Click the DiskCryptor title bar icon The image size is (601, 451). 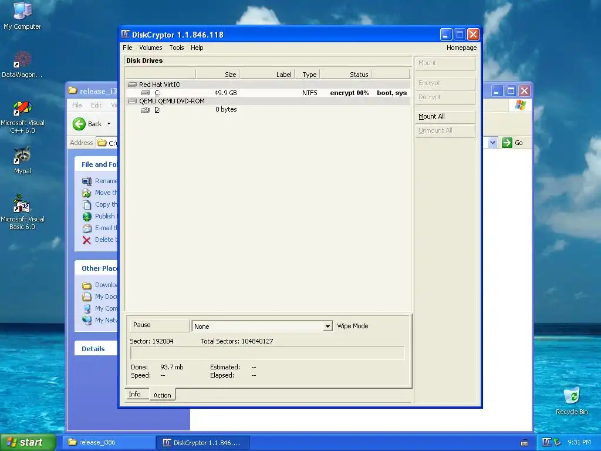point(126,35)
